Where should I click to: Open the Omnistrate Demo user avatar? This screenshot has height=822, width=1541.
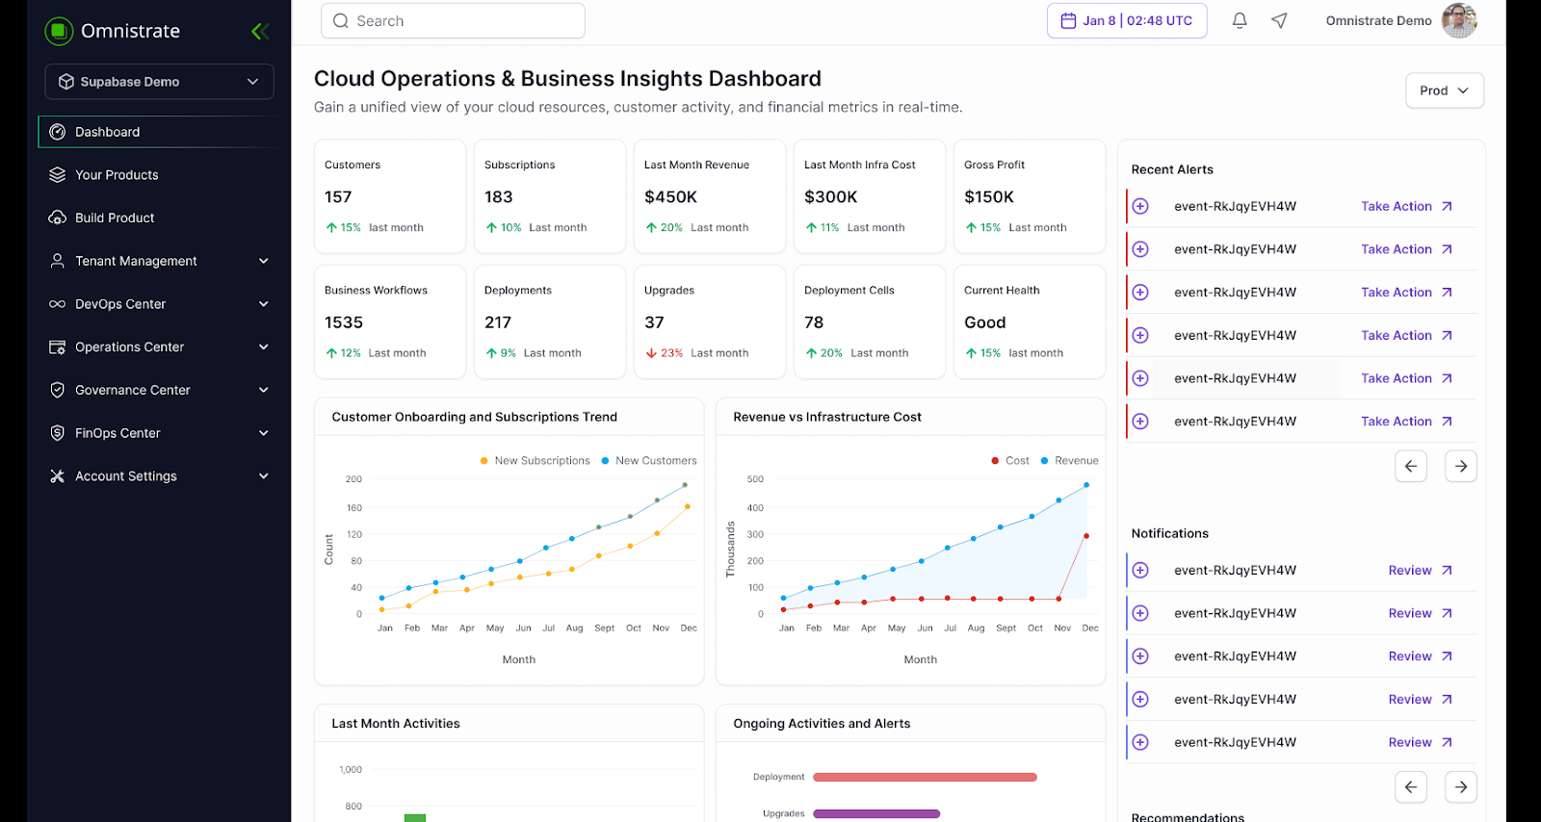click(1458, 20)
